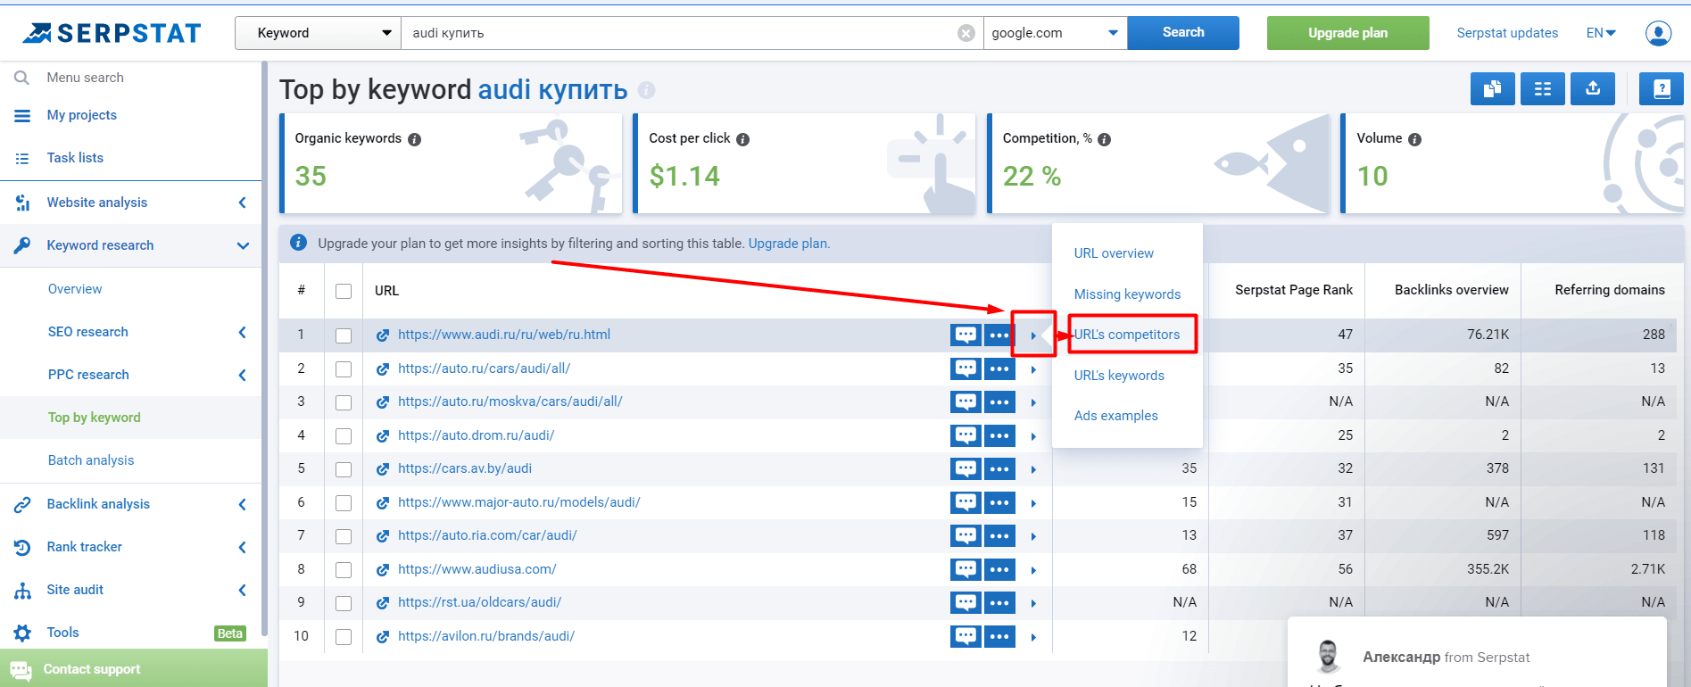Click info icon next to Cost per click
The image size is (1691, 687).
(x=742, y=139)
